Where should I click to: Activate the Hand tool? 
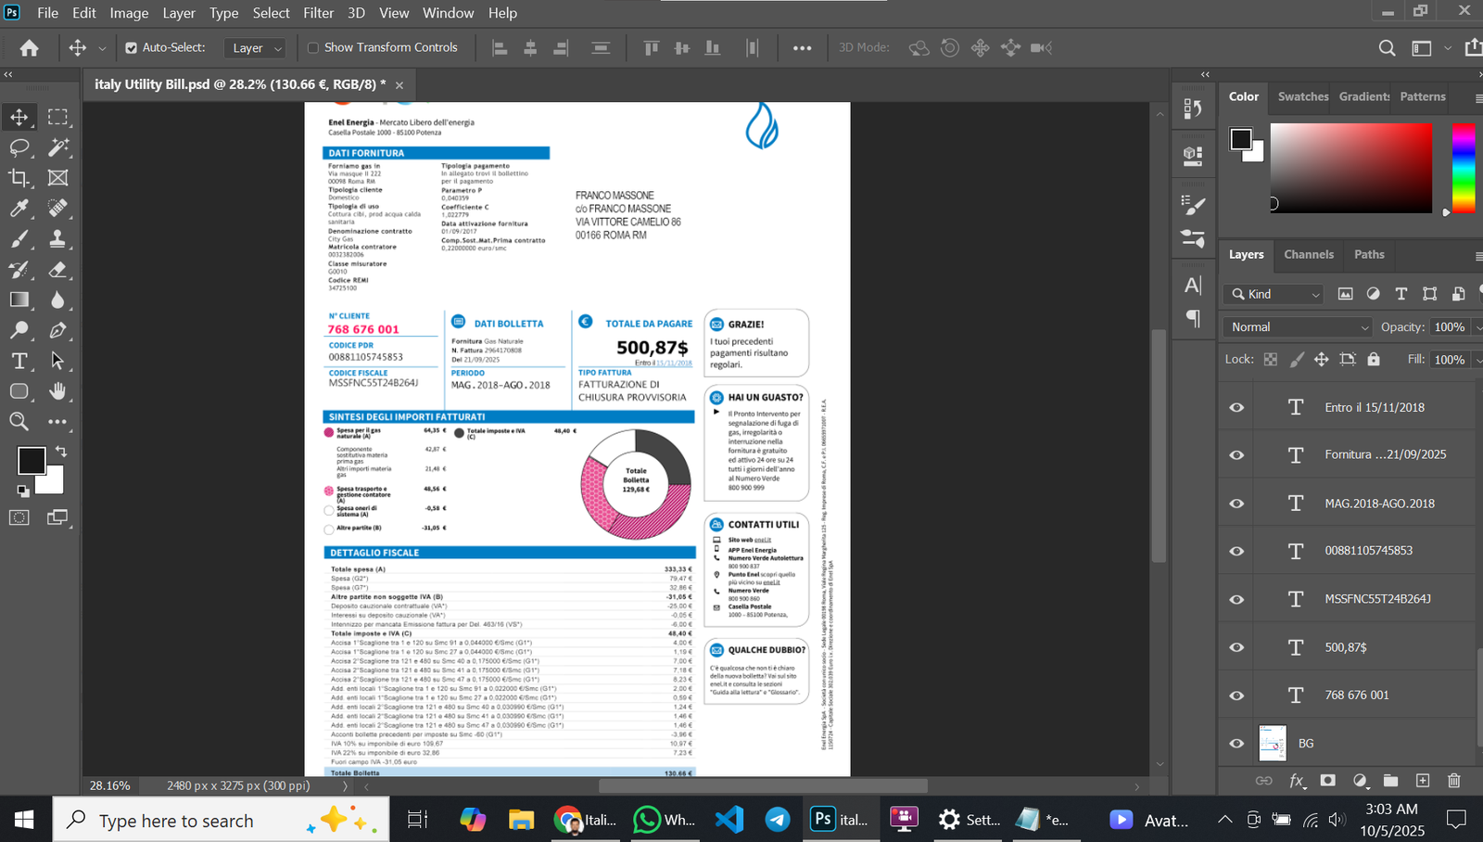click(x=57, y=391)
